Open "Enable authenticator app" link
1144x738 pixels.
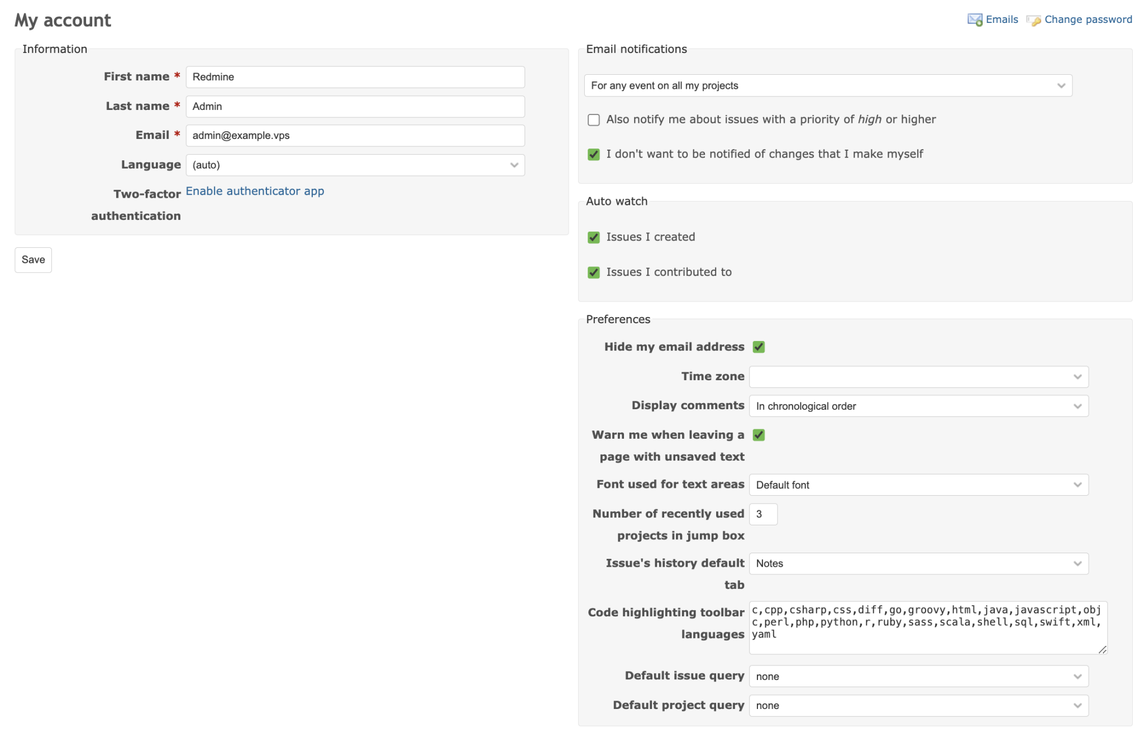pyautogui.click(x=255, y=191)
